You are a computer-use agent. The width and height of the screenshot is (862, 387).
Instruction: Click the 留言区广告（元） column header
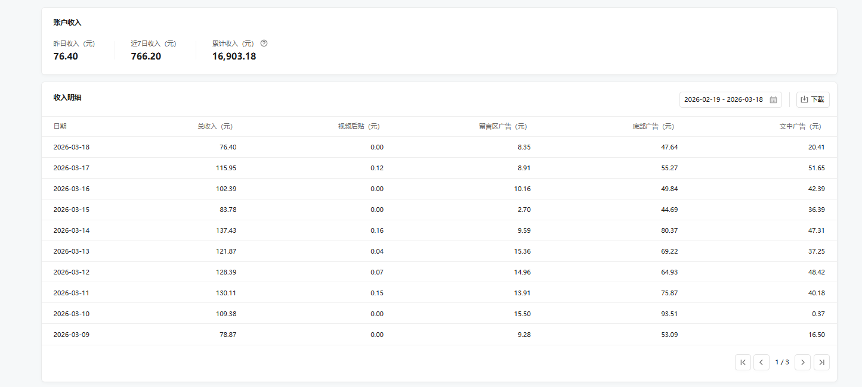(504, 127)
